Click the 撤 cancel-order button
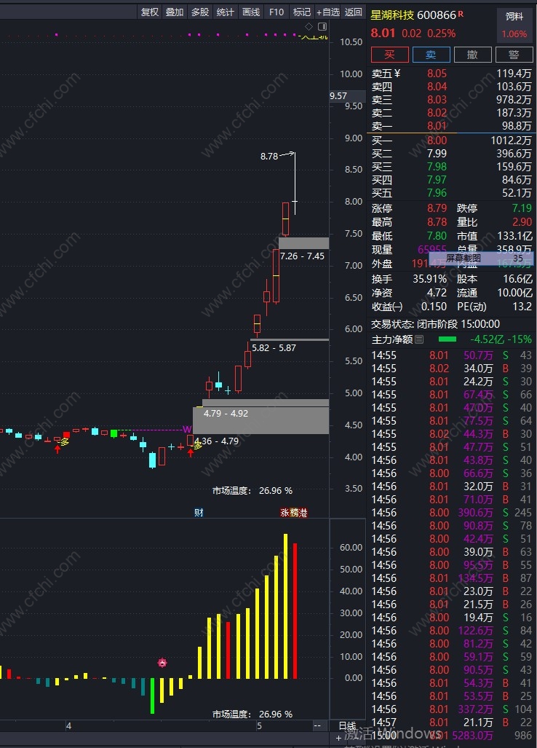The image size is (537, 748). pos(473,55)
